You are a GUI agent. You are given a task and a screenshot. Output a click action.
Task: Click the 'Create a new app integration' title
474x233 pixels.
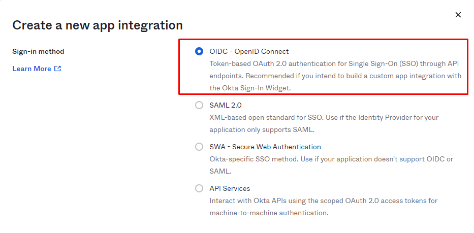(98, 25)
